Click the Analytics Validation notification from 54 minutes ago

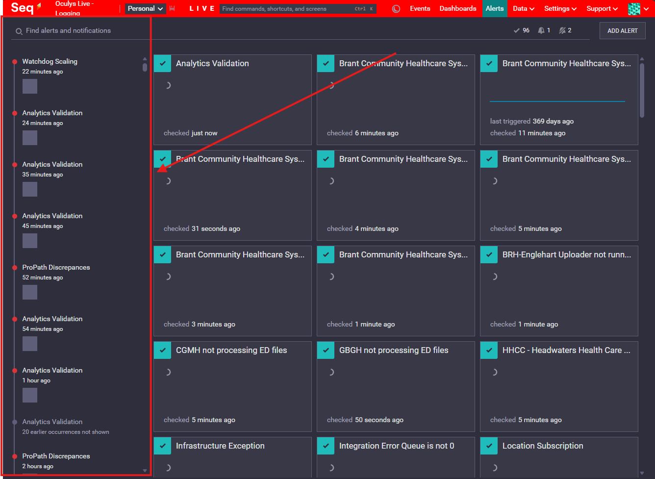pos(52,319)
